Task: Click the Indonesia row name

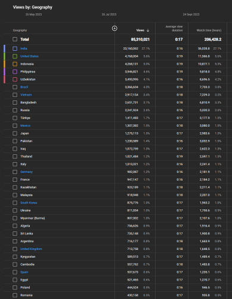Action: click(27, 64)
